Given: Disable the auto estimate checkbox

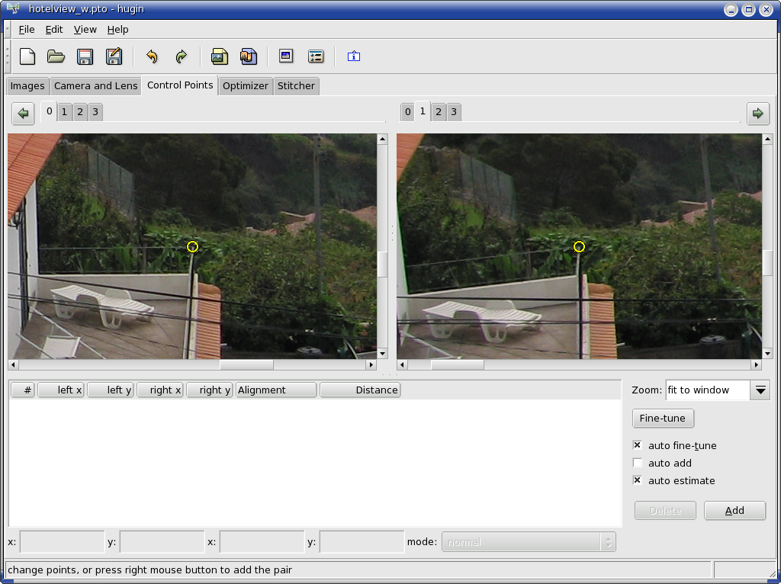Looking at the screenshot, I should (637, 480).
